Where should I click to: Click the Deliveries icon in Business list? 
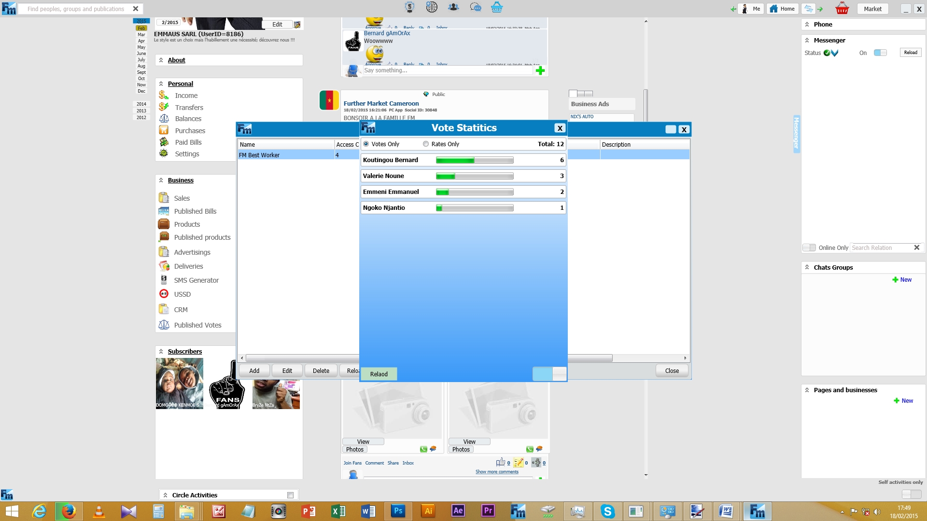coord(164,266)
